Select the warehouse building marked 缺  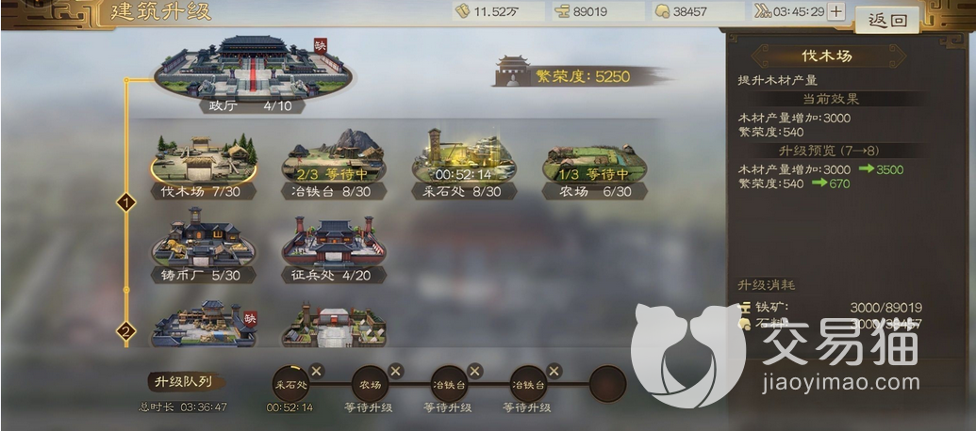204,323
